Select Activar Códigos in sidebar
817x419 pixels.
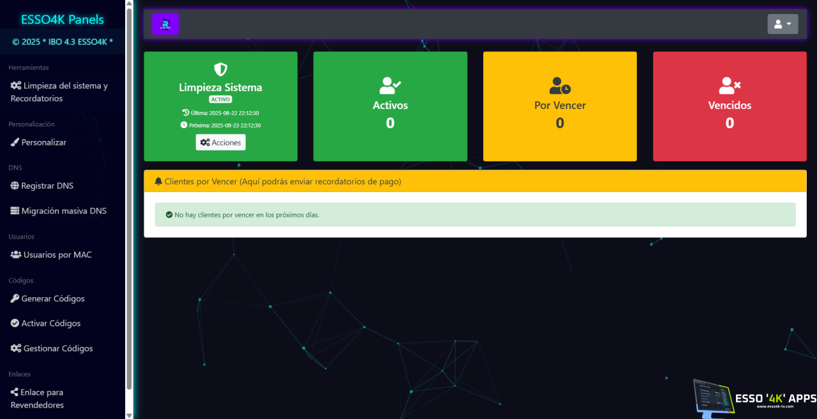click(50, 323)
